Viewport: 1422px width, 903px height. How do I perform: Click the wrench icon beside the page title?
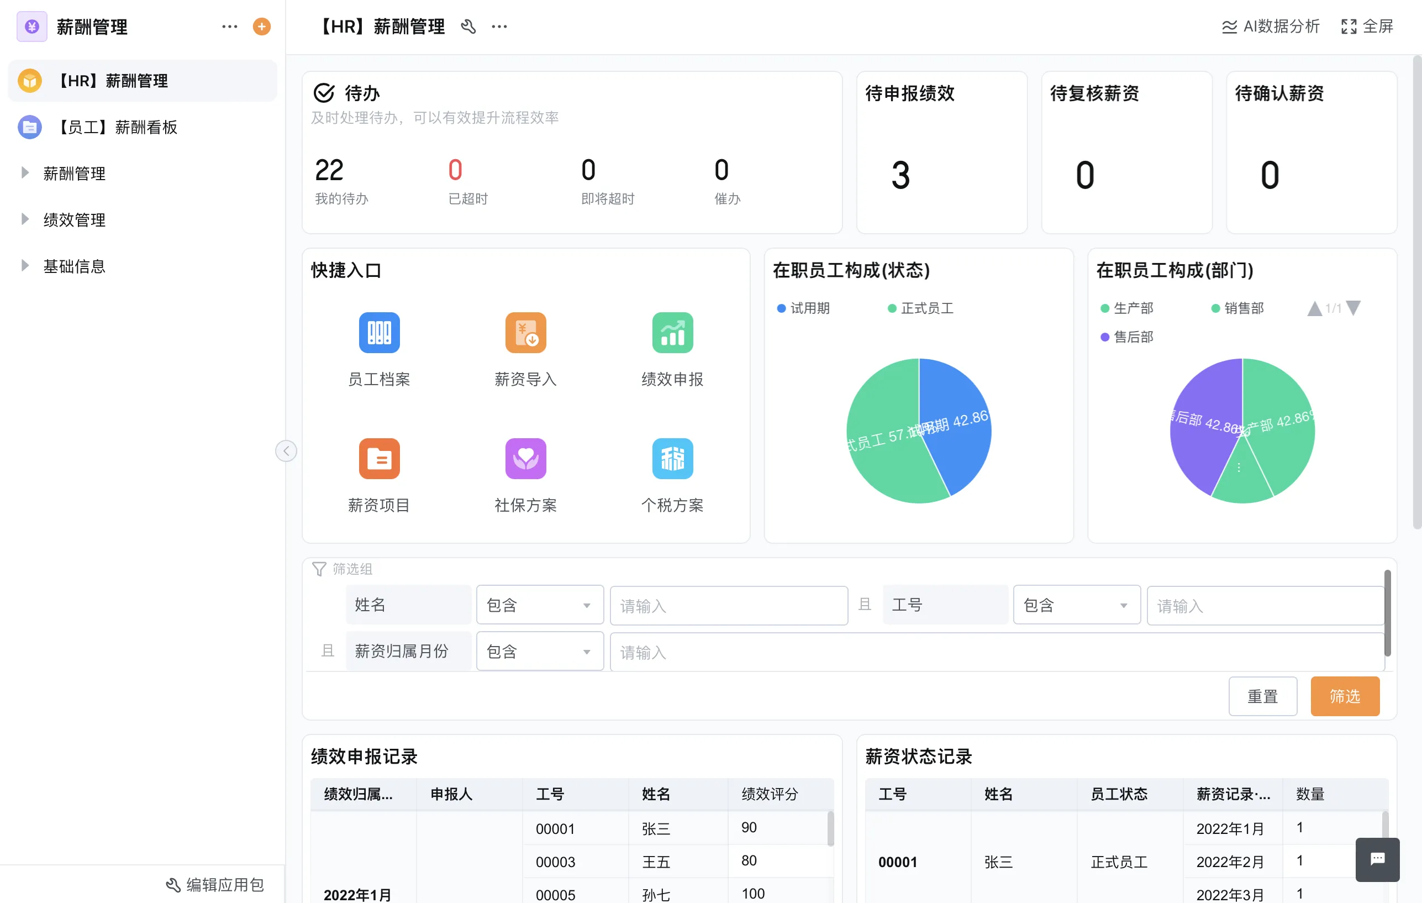click(x=468, y=27)
